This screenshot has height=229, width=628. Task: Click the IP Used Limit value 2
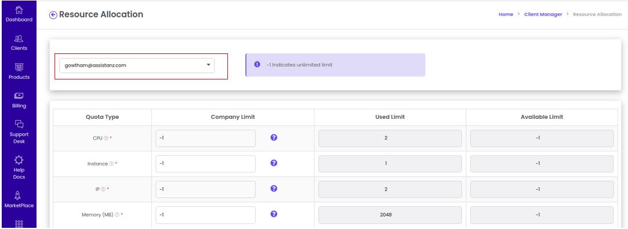pyautogui.click(x=390, y=189)
